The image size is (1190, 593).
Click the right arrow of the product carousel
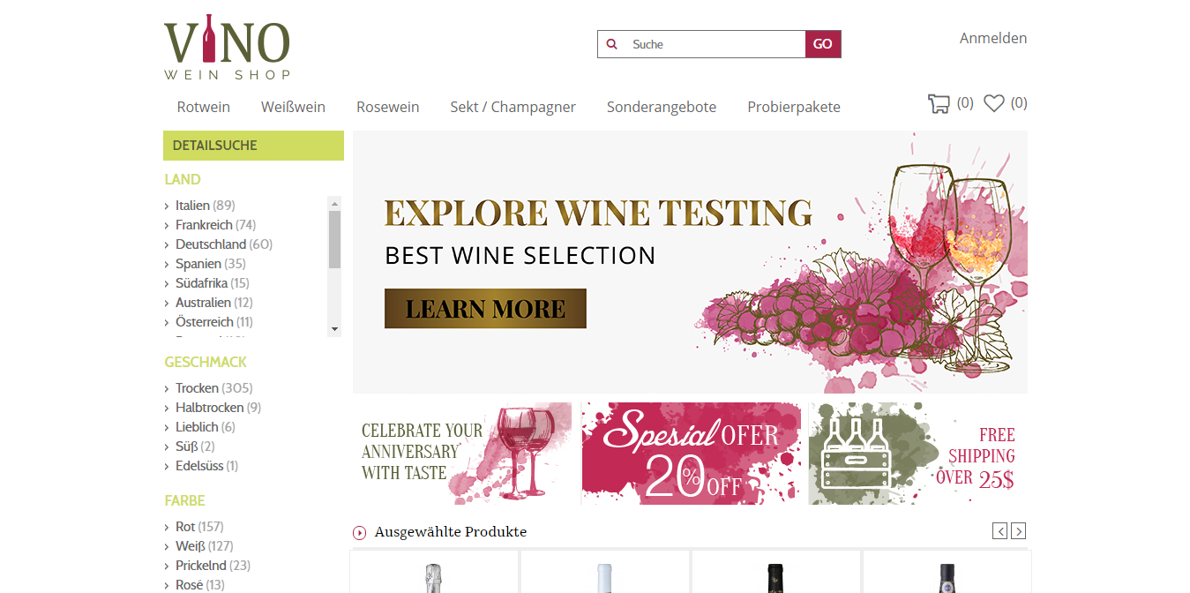tap(1019, 530)
